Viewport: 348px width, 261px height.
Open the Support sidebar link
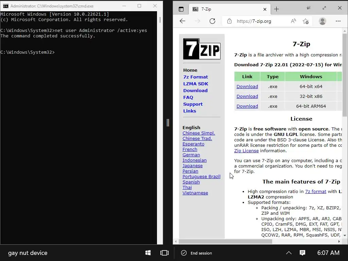(x=193, y=104)
